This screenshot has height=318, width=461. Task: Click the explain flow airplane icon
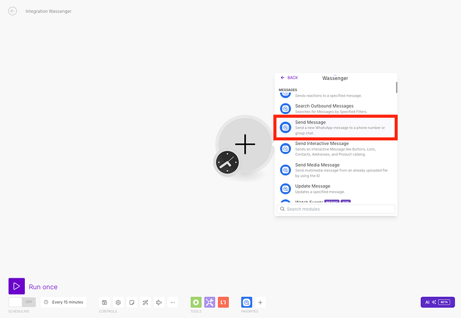[159, 302]
